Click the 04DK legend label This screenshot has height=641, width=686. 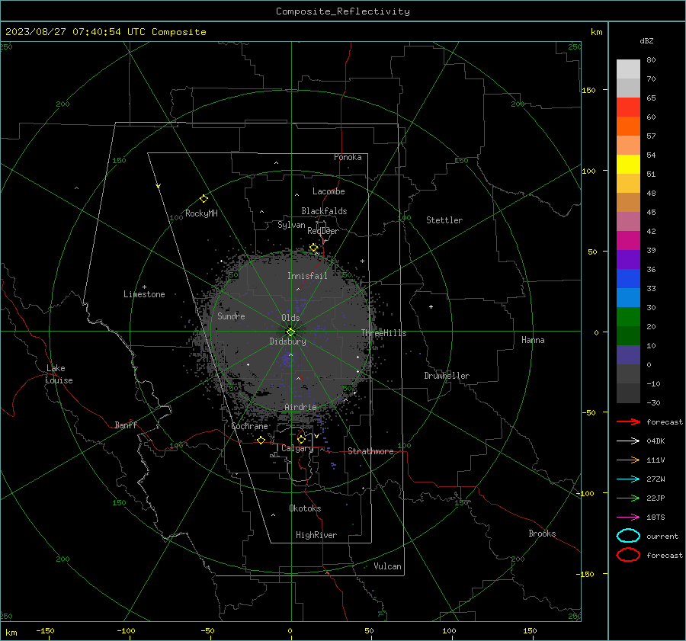click(x=656, y=441)
